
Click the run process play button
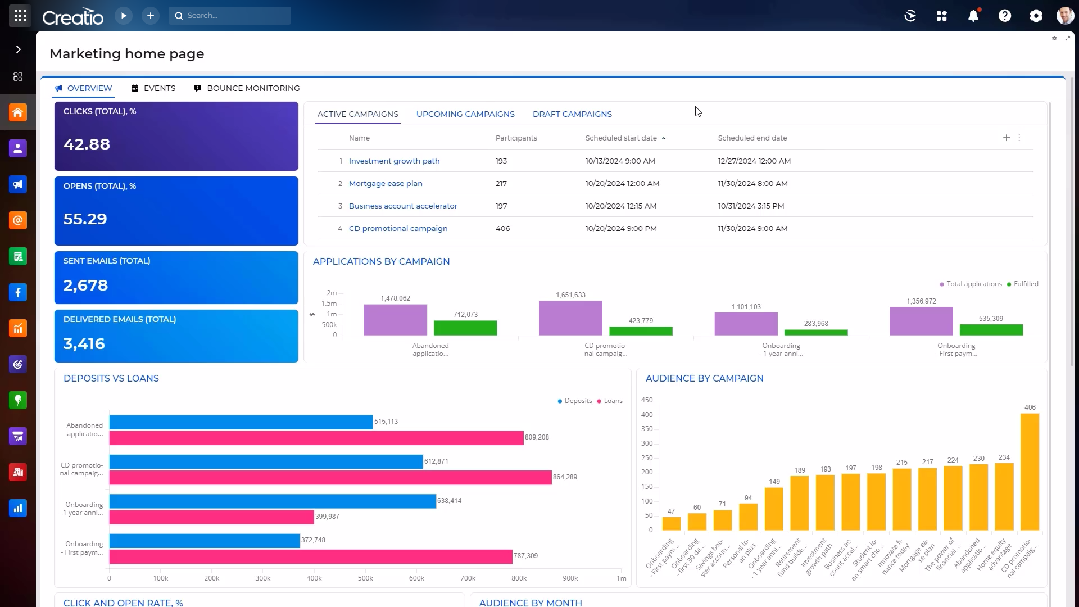pos(124,16)
